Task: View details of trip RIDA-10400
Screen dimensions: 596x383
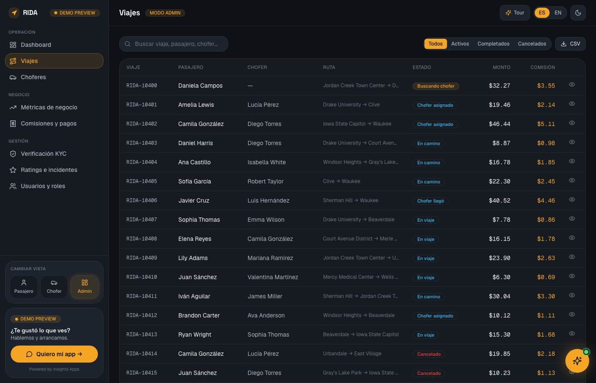Action: 572,85
